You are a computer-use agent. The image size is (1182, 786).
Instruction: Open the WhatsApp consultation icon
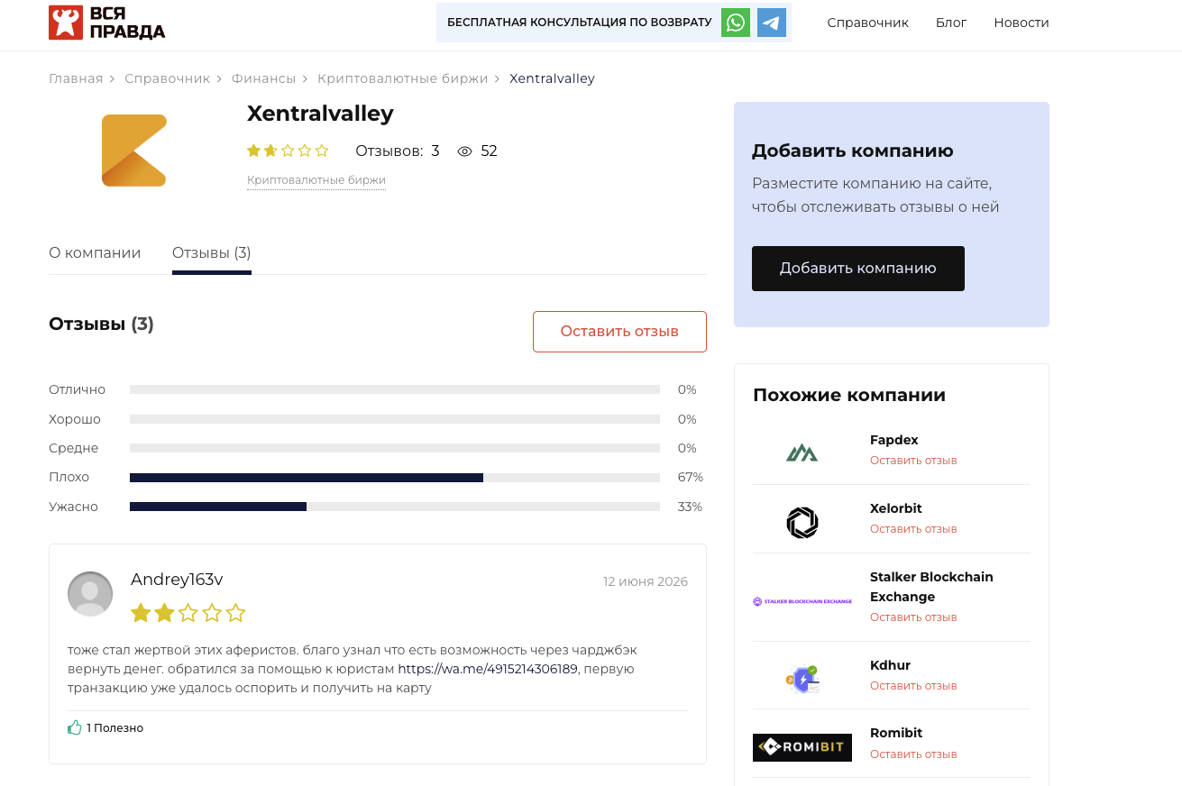coord(736,23)
